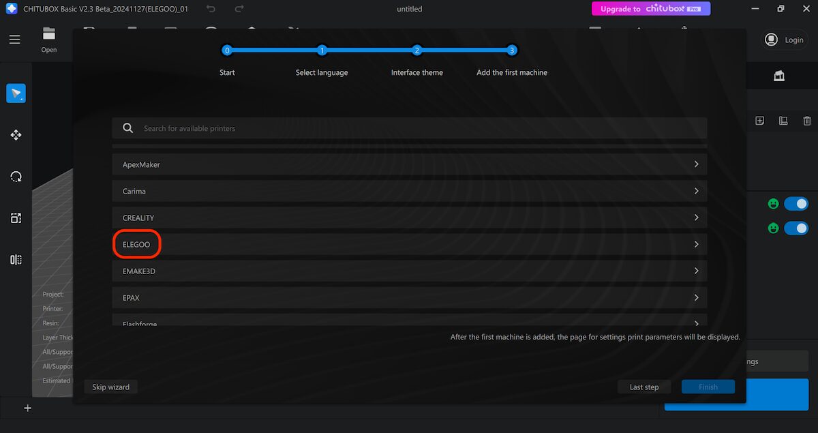Redo the last undone action
The height and width of the screenshot is (433, 818).
[239, 9]
